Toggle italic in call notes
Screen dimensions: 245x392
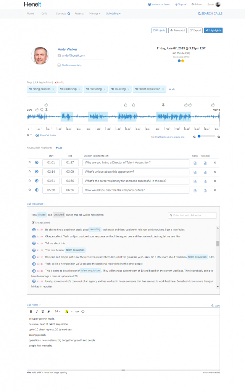pos(37,312)
